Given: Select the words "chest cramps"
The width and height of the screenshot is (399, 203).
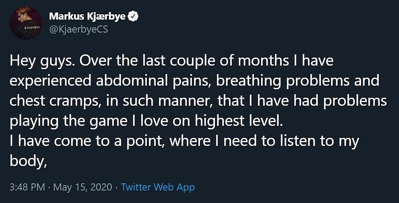Looking at the screenshot, I should point(56,101).
